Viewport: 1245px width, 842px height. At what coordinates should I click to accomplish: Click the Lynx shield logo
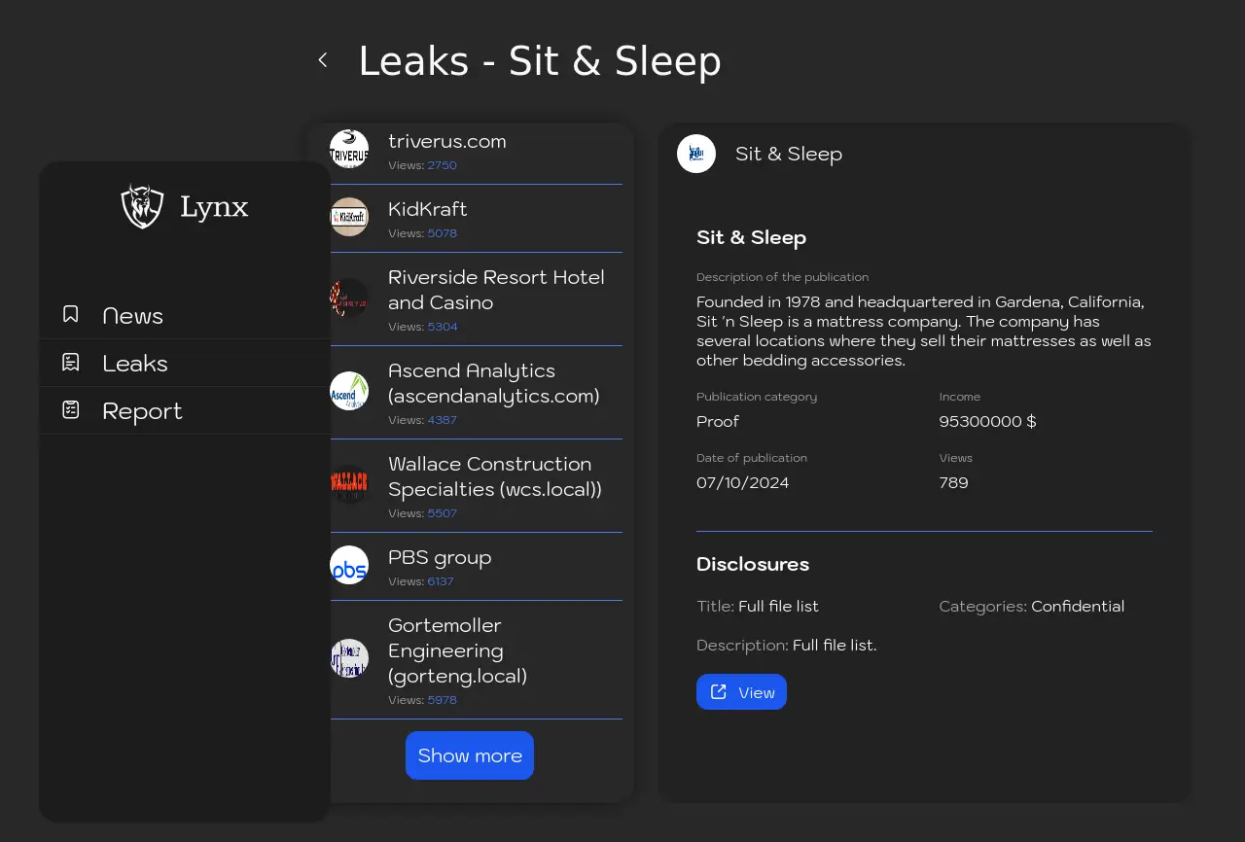(142, 206)
